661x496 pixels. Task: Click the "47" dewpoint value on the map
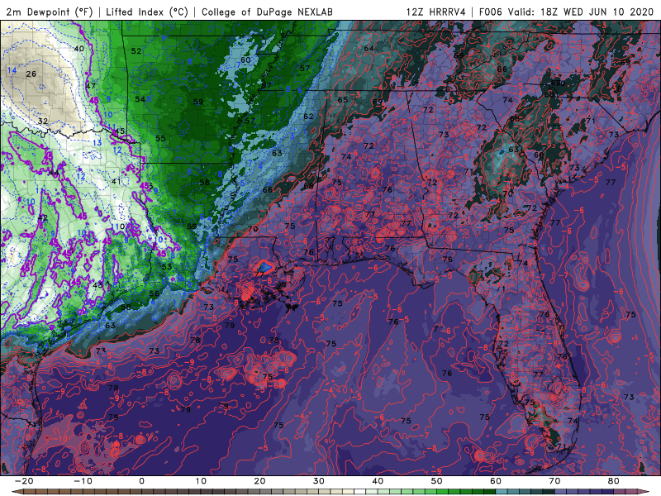[x=91, y=86]
